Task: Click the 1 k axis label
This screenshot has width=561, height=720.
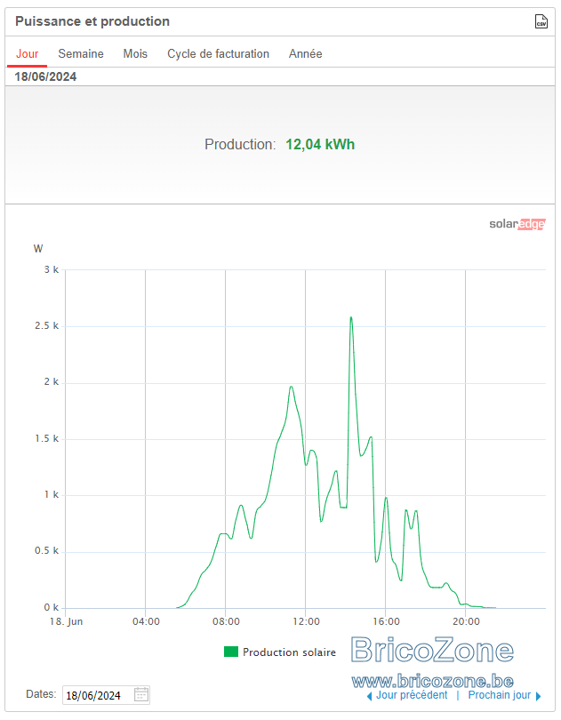Action: click(x=52, y=494)
